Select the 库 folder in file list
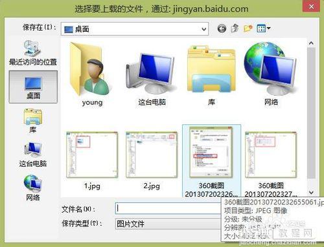This screenshot has width=324, height=247. (x=211, y=76)
